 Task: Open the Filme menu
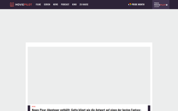point(38,4)
